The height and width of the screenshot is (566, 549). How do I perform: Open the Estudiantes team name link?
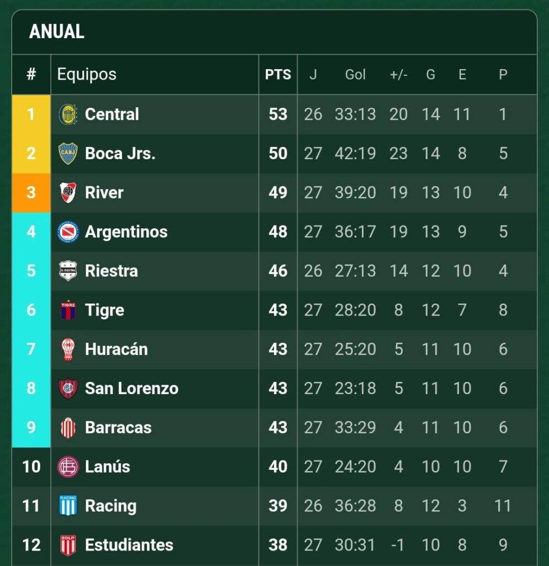(129, 545)
